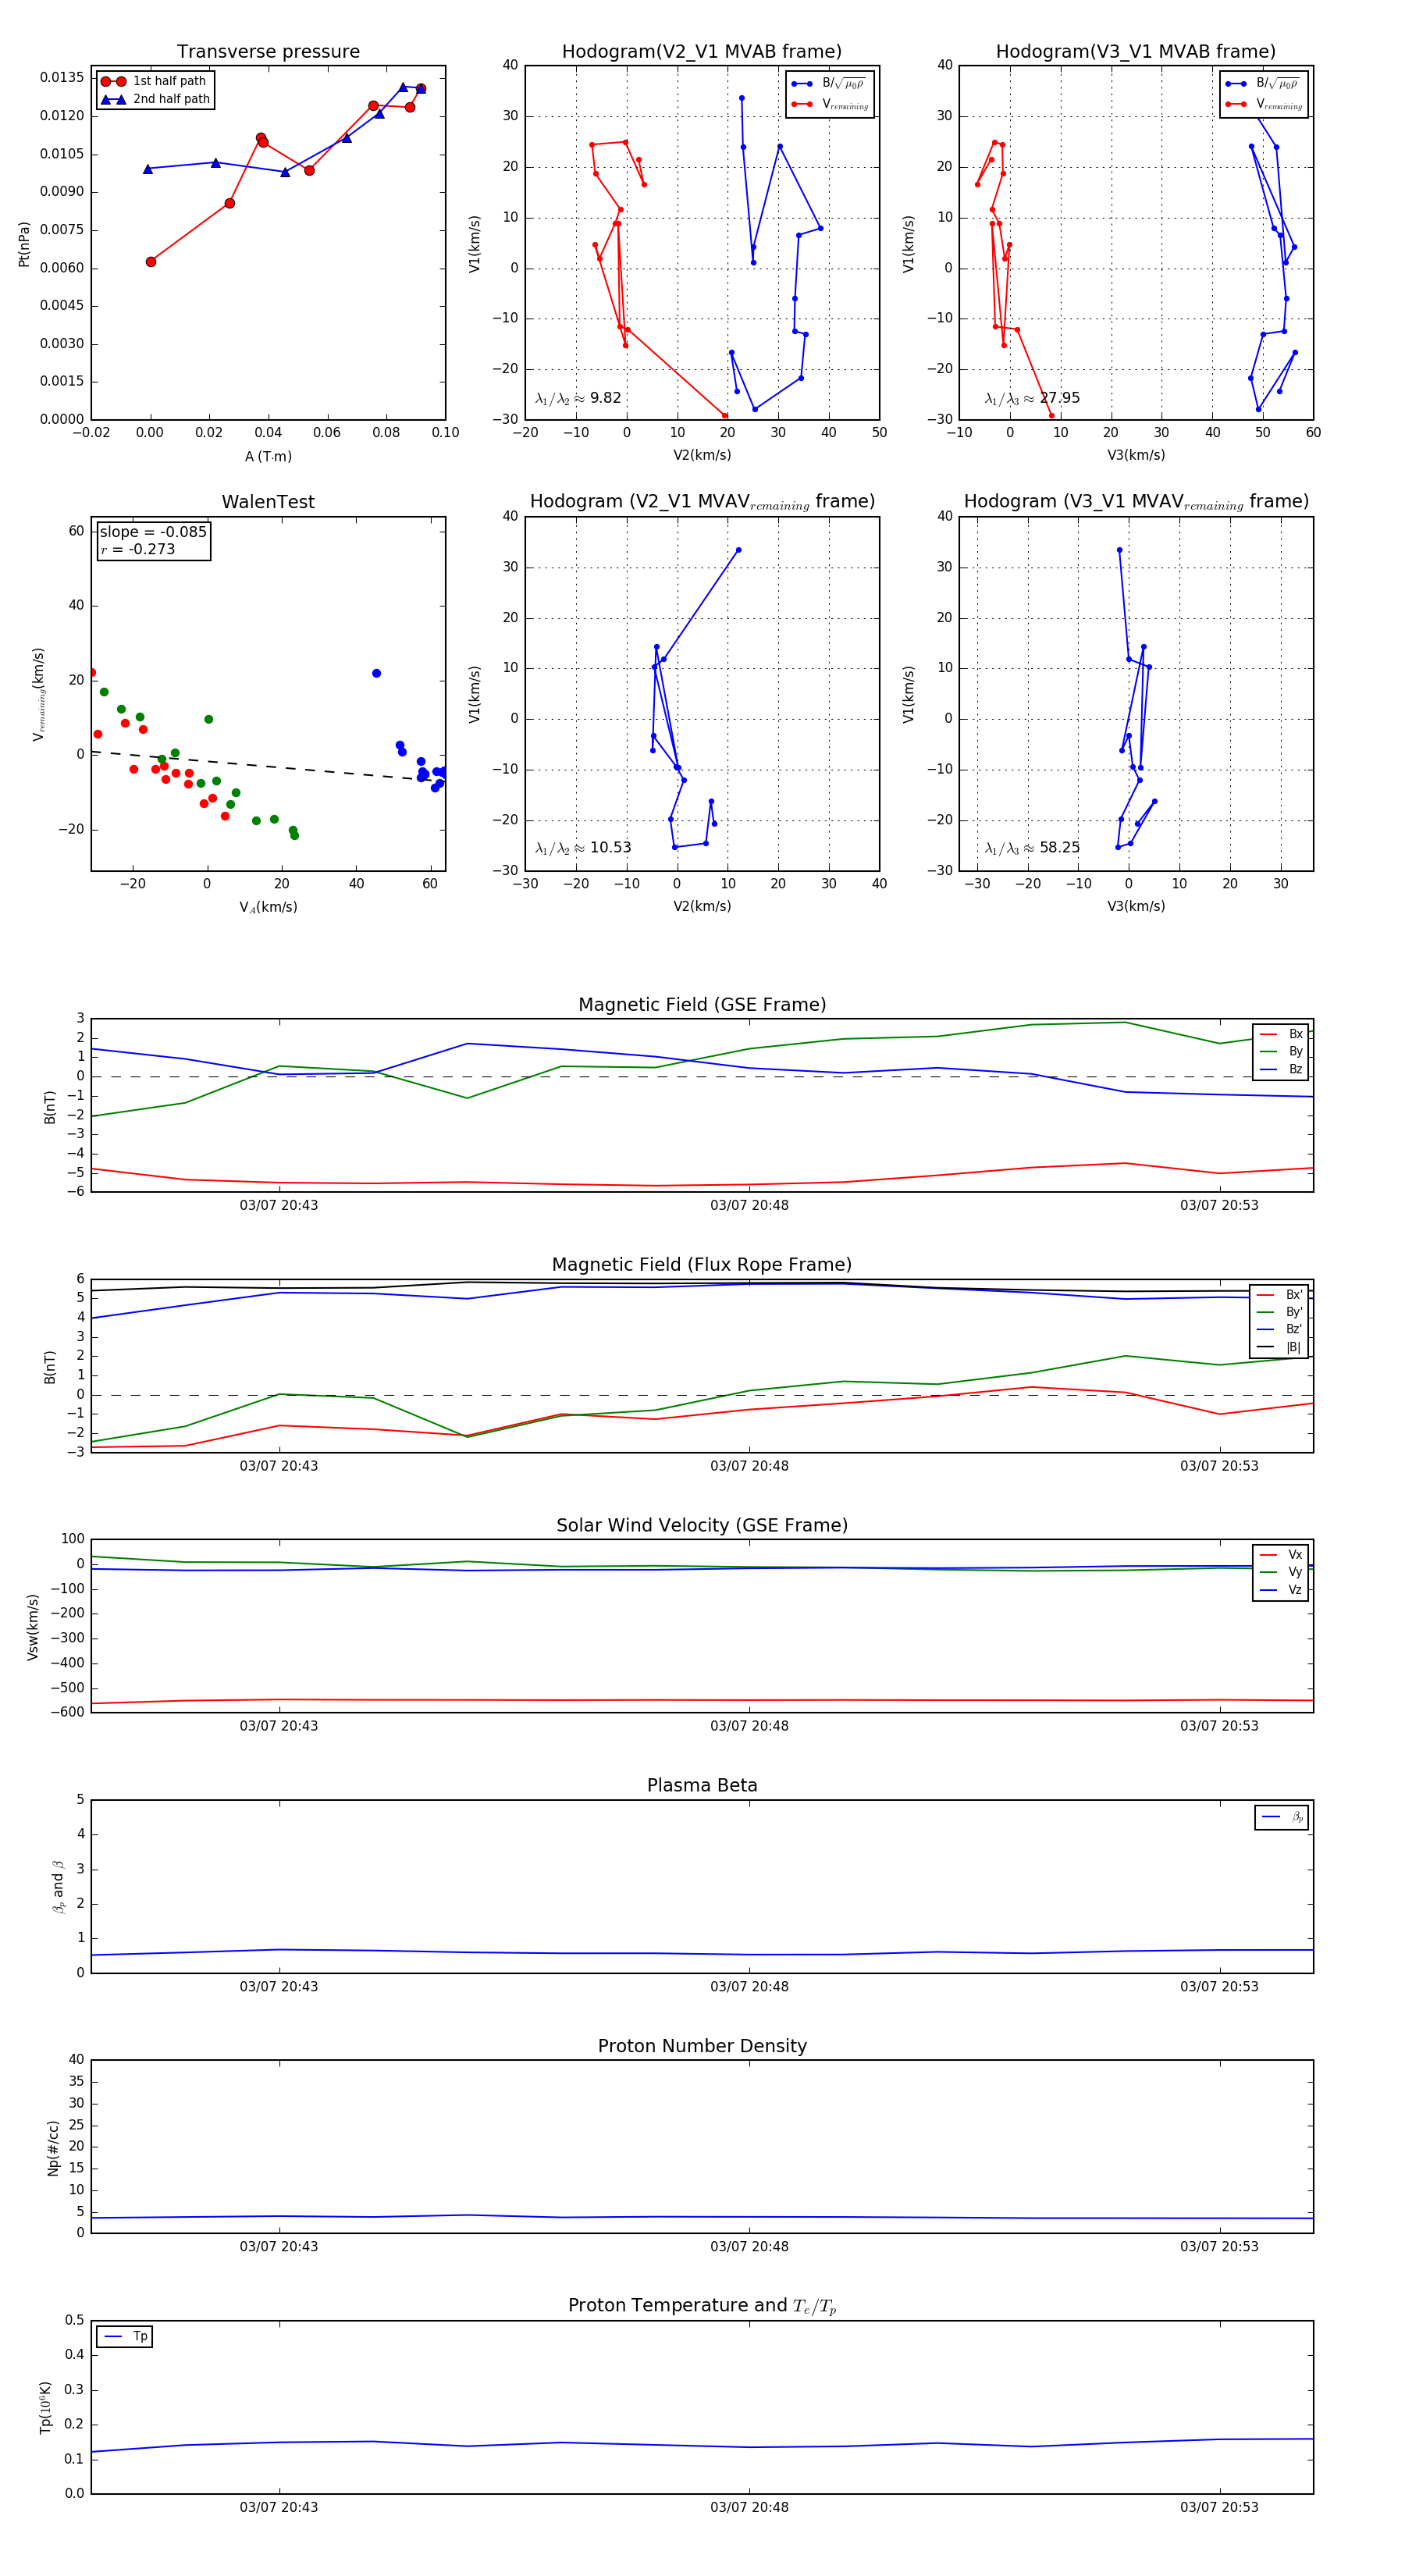Click the '03/07 20:43' tick under the GSE magnetic field plot
Viewport: 1405px width, 2576px height.
tap(279, 1206)
